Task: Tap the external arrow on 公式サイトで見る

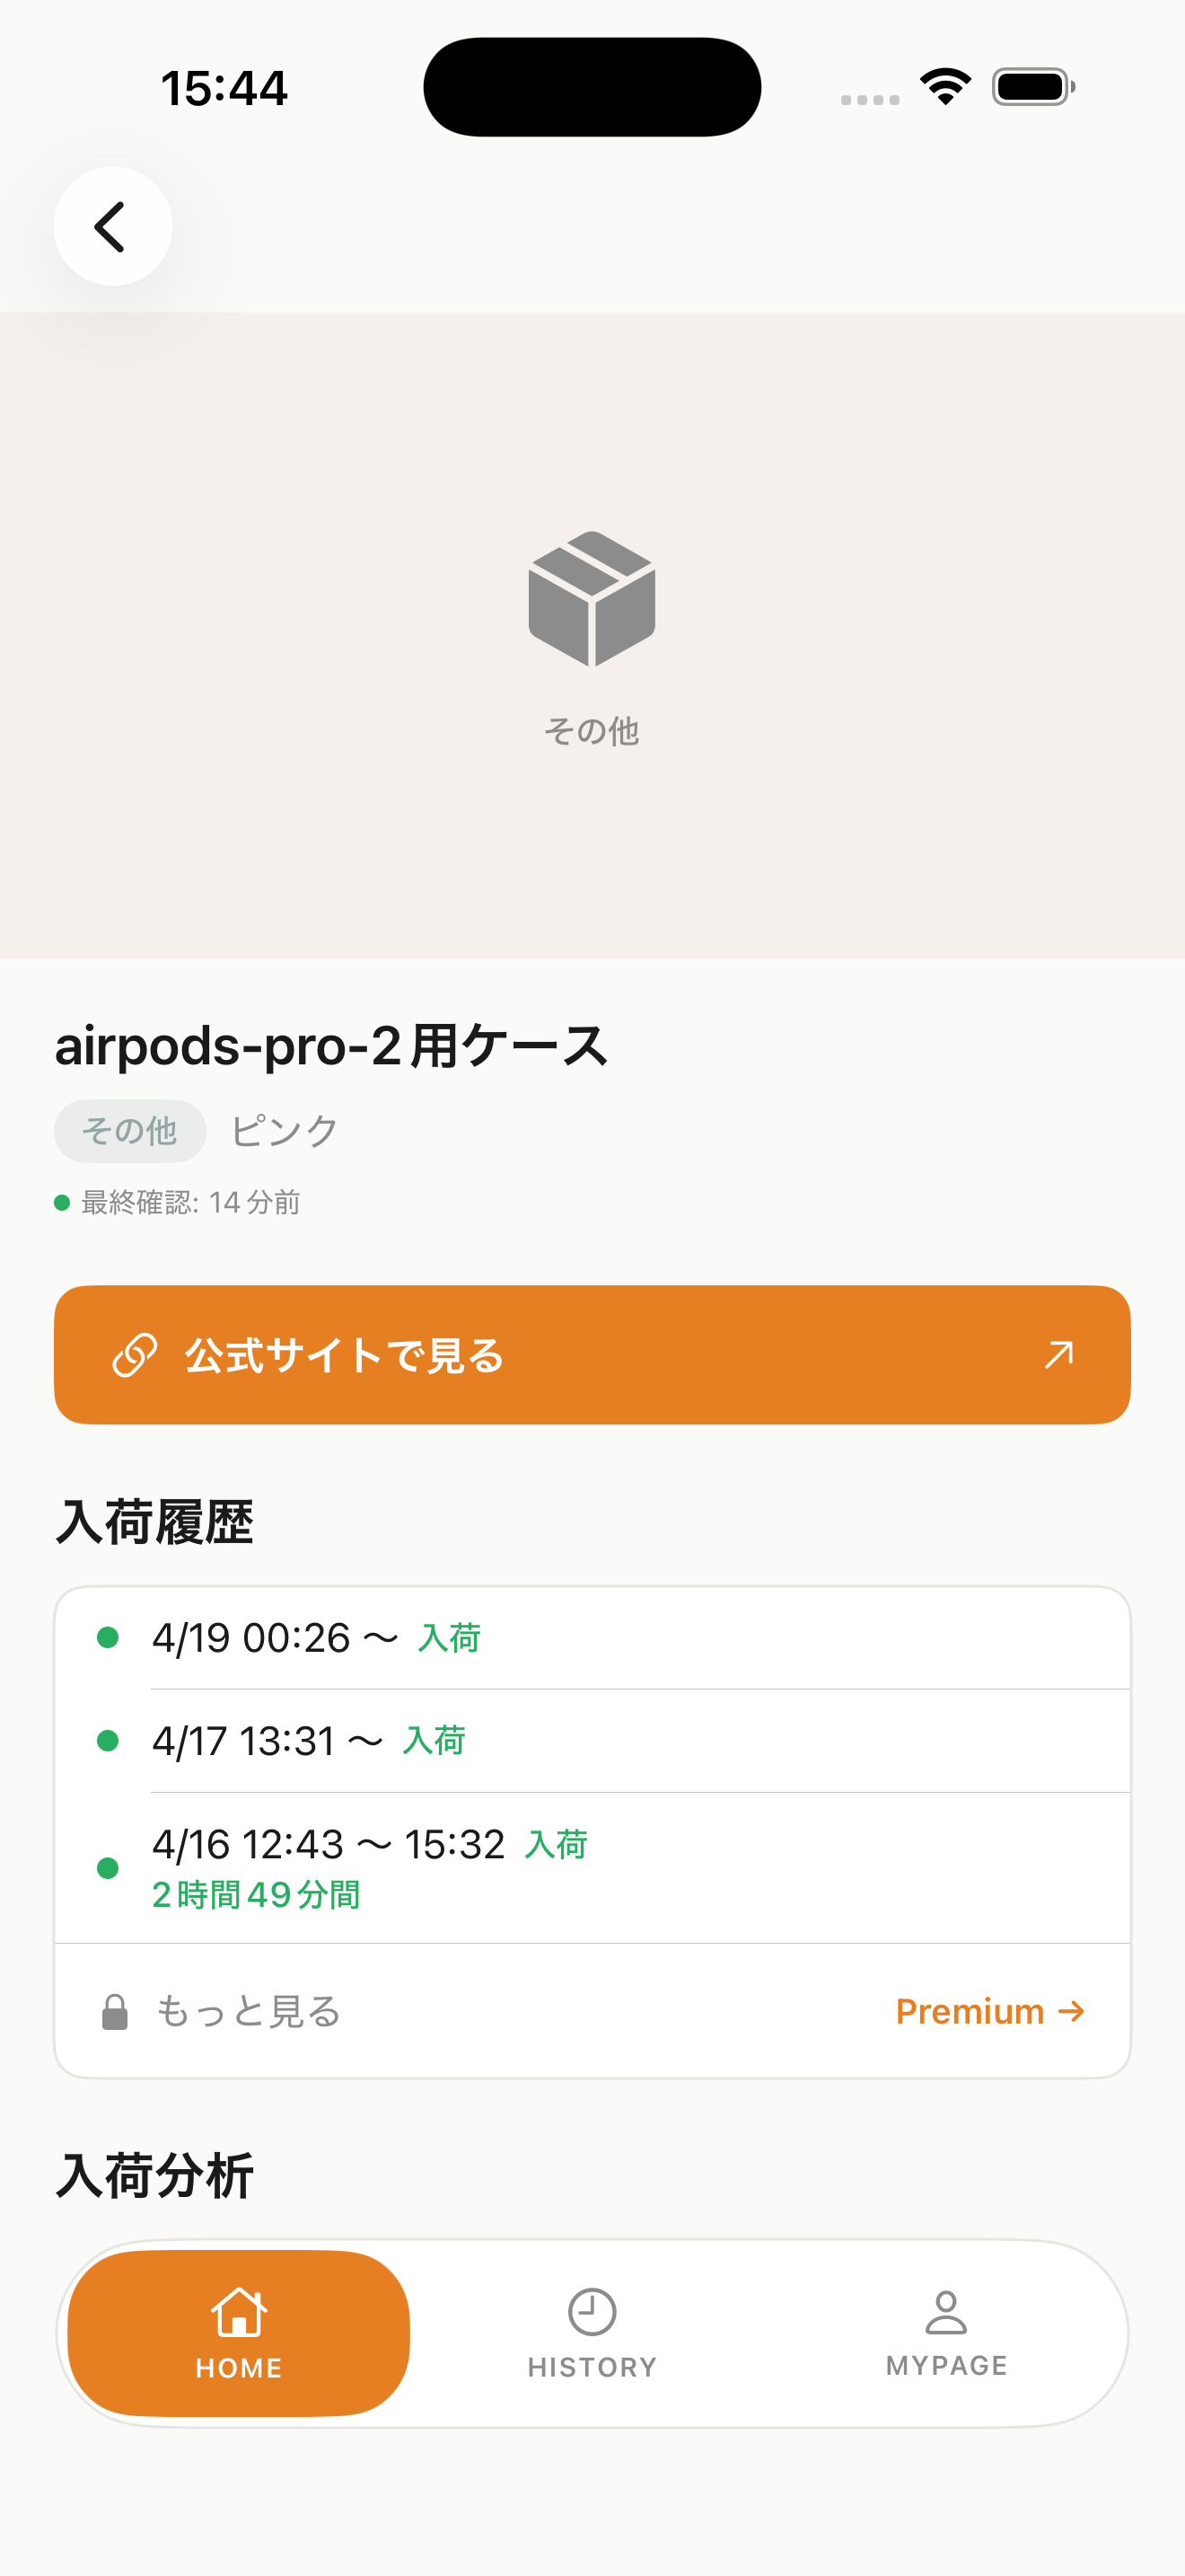Action: pyautogui.click(x=1058, y=1355)
